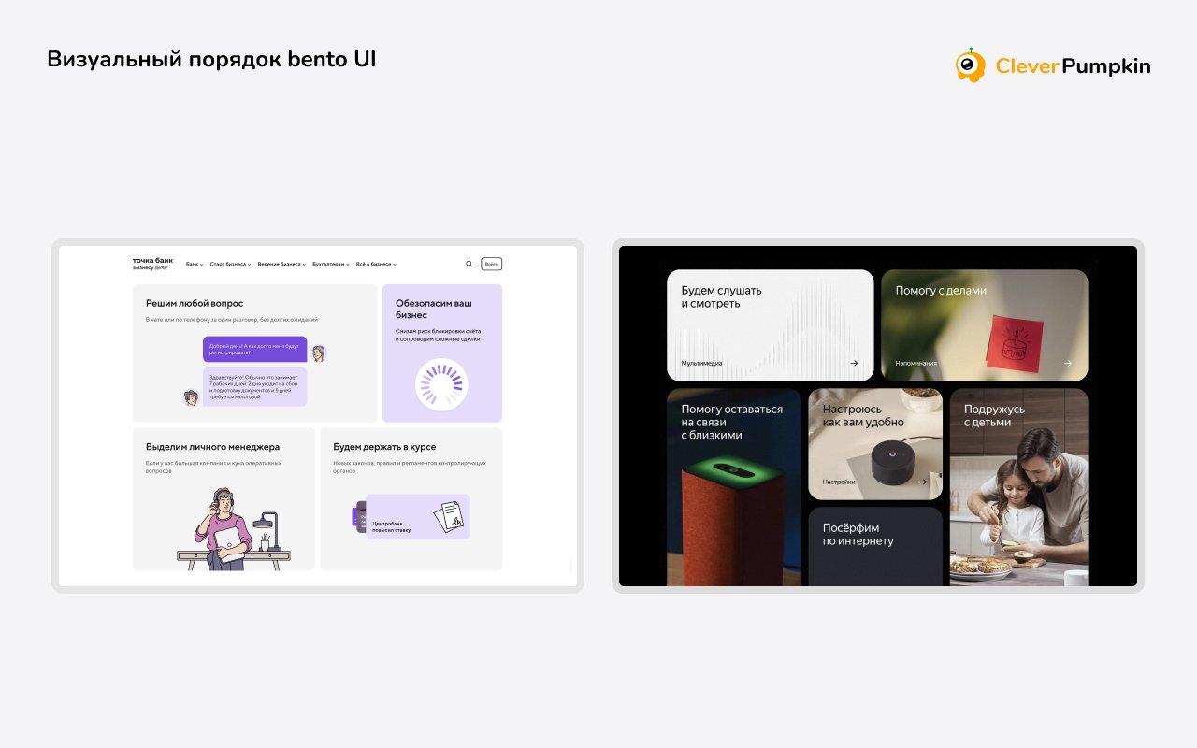Viewport: 1197px width, 748px height.
Task: Click the Точка Банк logo
Action: pos(152,264)
